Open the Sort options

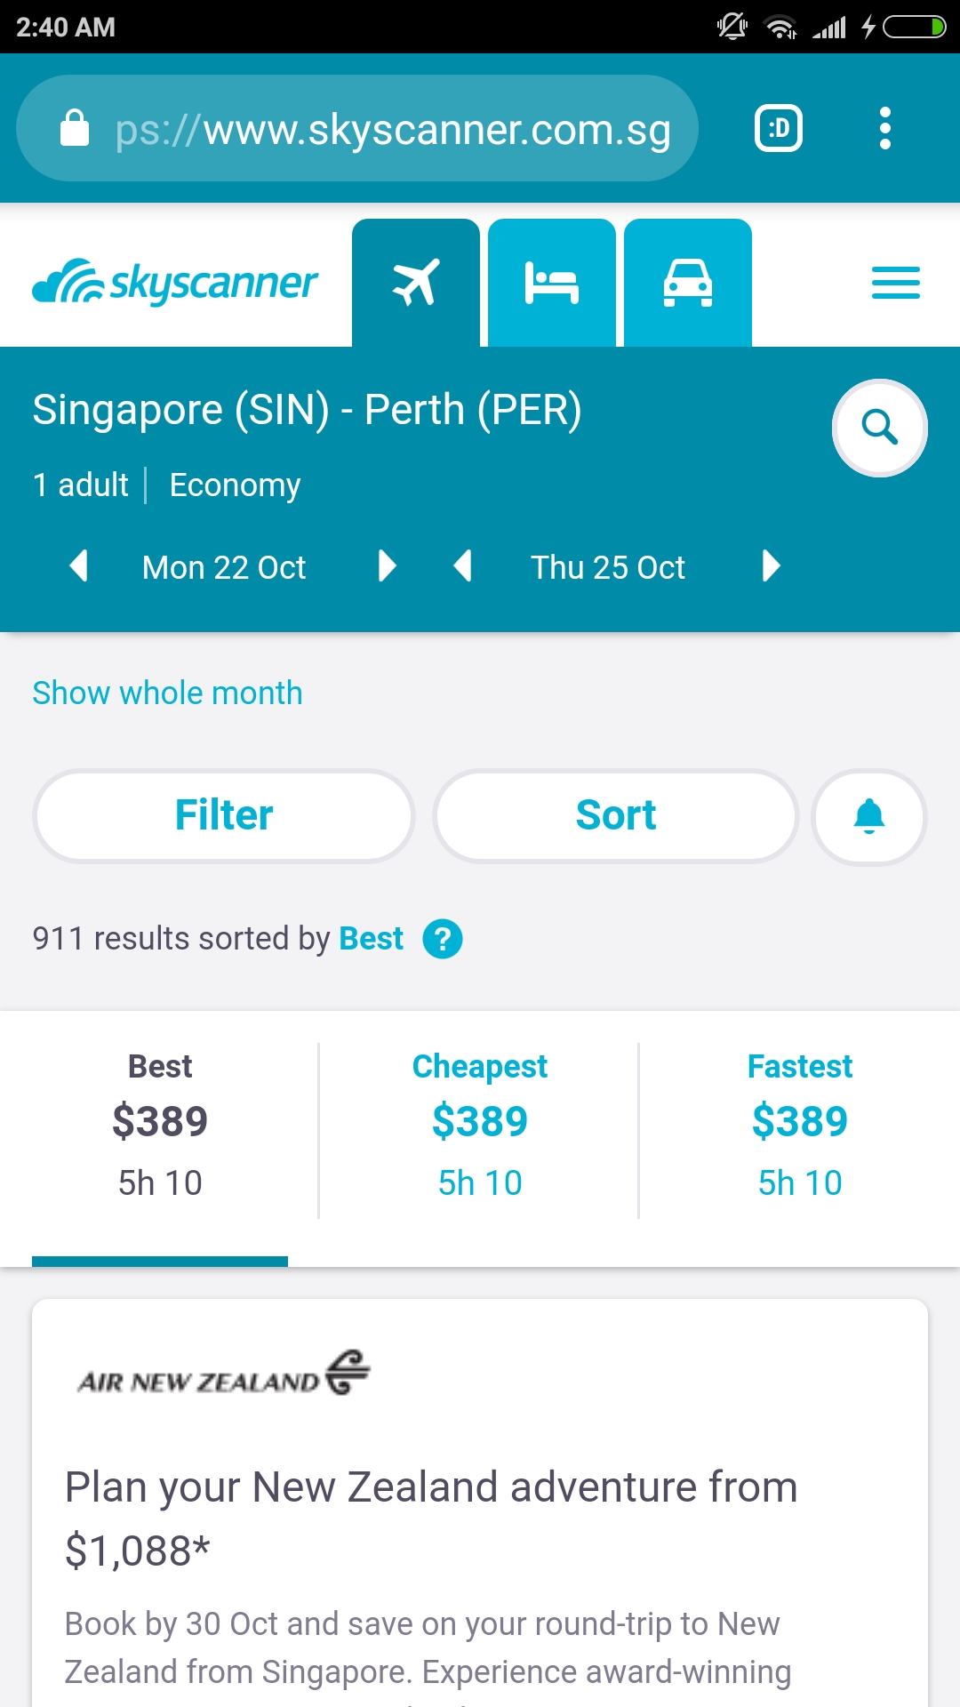click(x=615, y=816)
